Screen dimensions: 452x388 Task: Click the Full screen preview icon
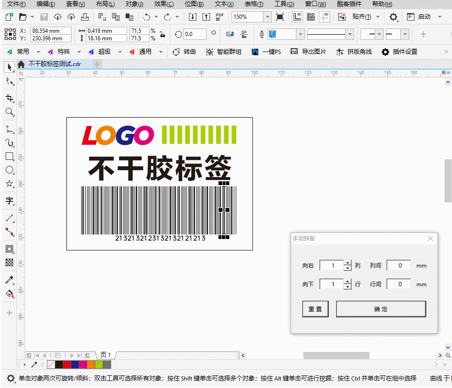point(280,17)
